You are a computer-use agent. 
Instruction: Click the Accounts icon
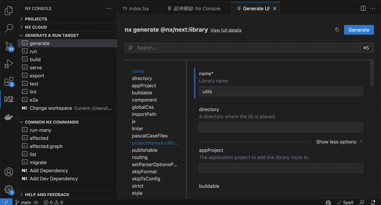9,172
